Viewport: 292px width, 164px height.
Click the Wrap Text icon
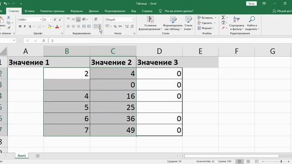[x=96, y=19]
